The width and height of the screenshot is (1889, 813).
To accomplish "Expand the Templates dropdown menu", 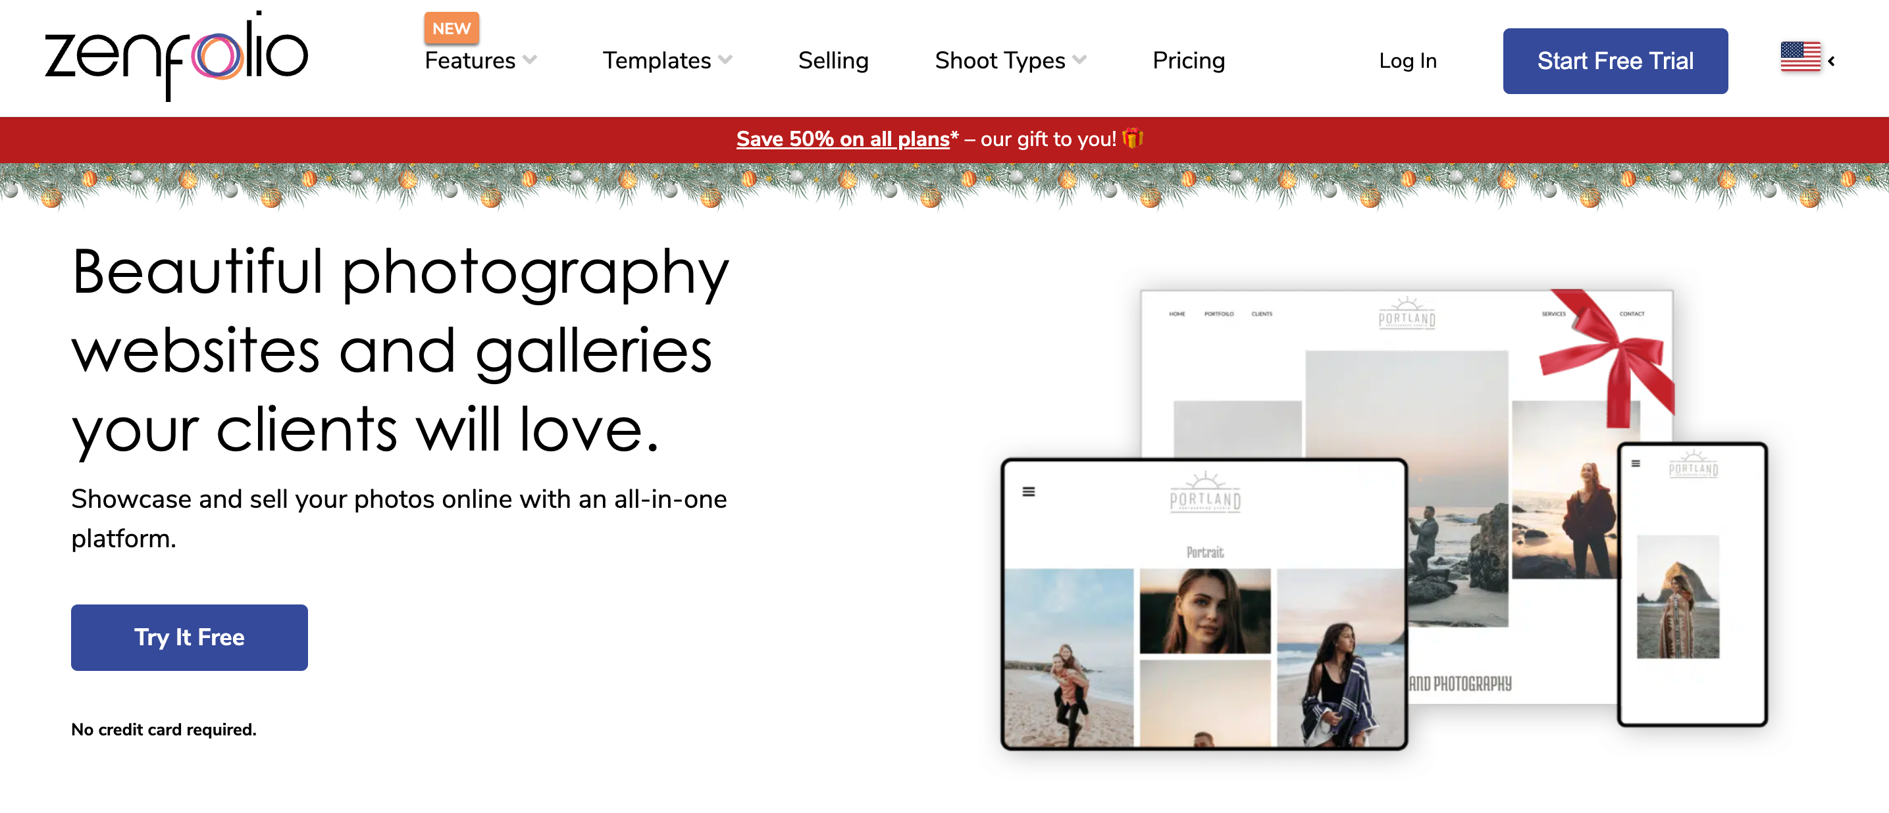I will (x=666, y=61).
